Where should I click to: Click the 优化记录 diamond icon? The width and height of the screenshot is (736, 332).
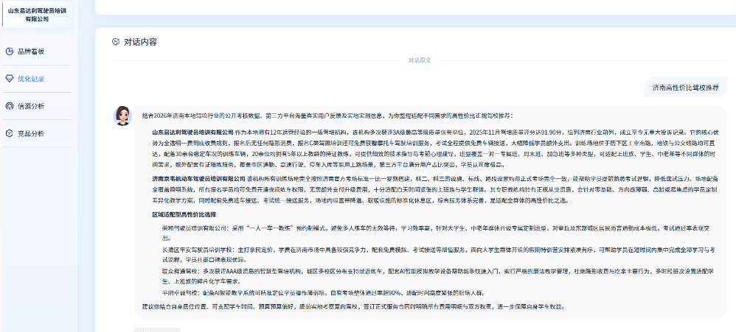(10, 79)
